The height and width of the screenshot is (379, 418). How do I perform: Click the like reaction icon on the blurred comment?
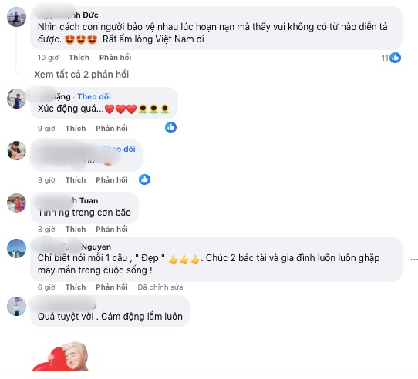[x=144, y=179]
